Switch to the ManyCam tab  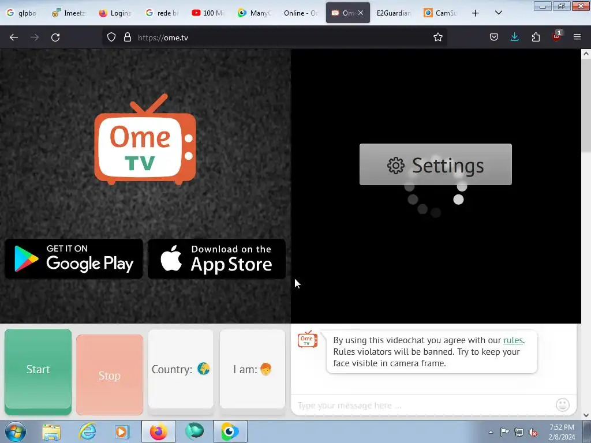point(255,13)
